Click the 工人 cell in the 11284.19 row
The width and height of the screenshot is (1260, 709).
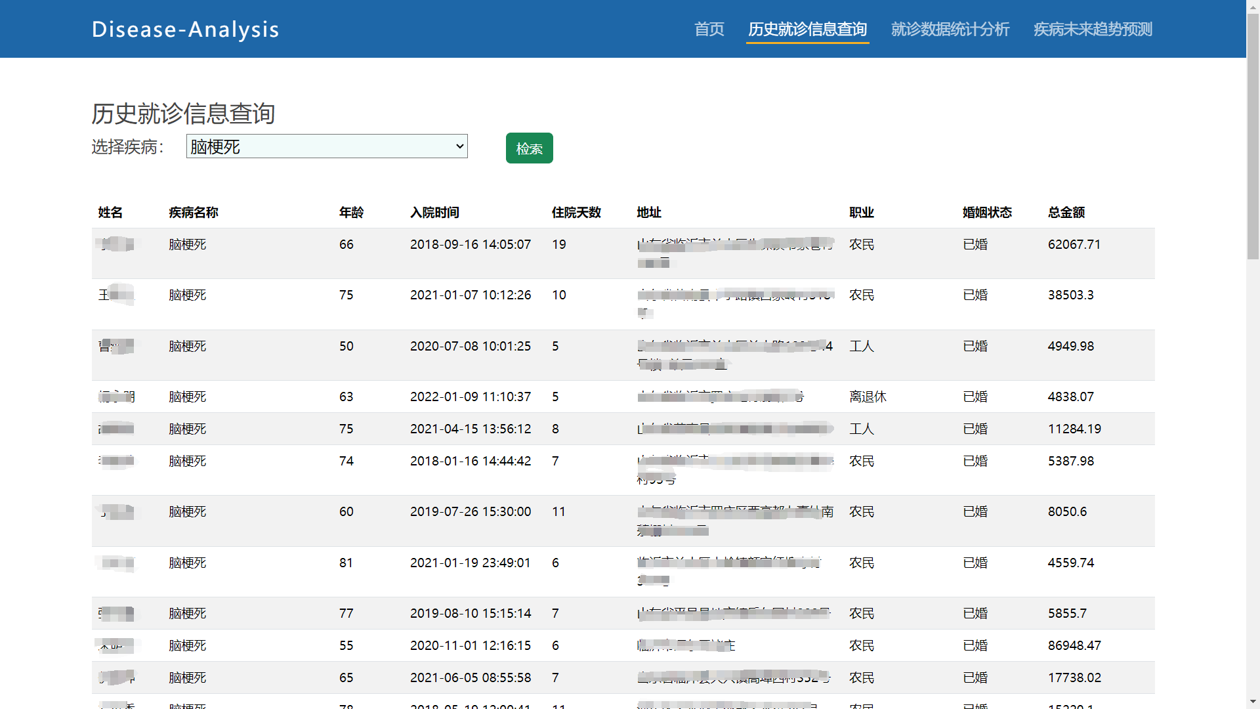(862, 429)
